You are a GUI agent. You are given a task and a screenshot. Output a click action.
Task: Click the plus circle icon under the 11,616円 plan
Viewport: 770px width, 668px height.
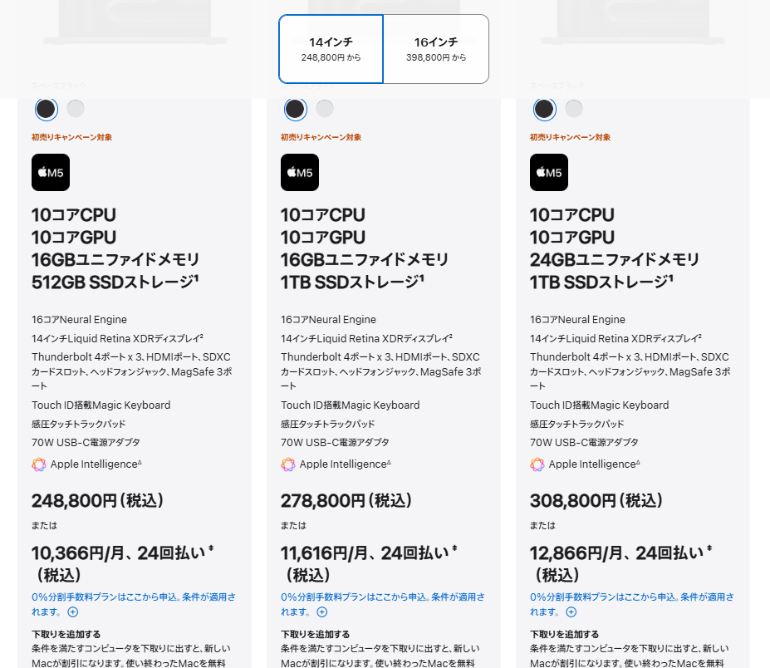[322, 612]
